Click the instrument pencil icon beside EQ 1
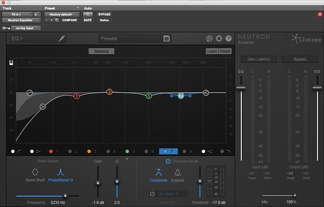 [x=62, y=38]
